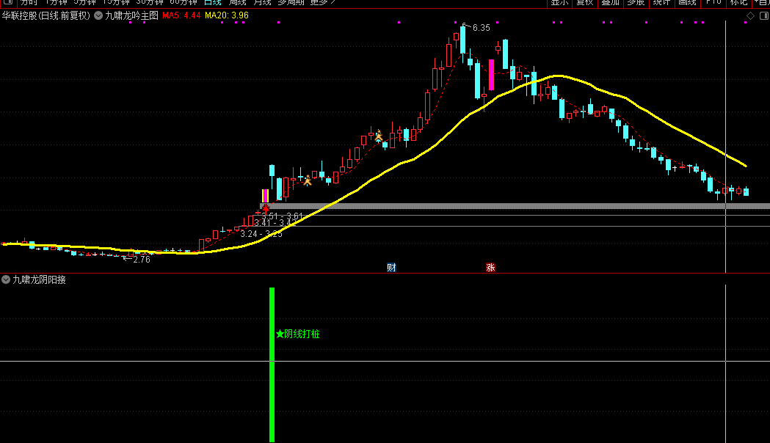This screenshot has width=770, height=443.
Task: Open the F10 company info button
Action: (713, 2)
